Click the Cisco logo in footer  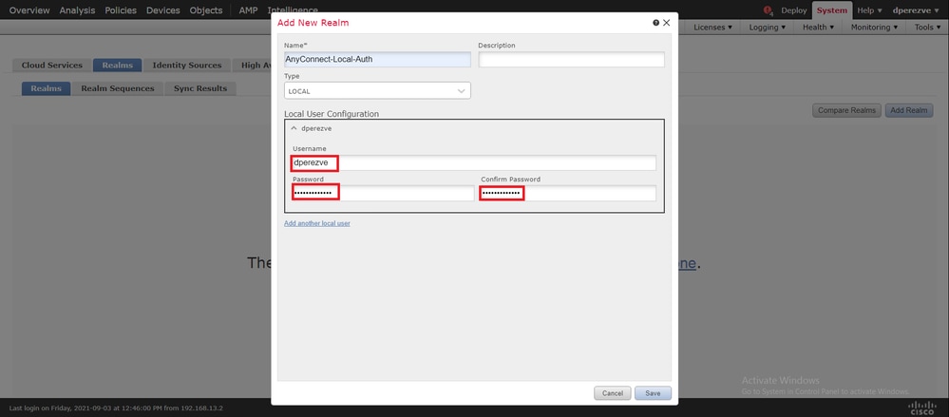[922, 408]
